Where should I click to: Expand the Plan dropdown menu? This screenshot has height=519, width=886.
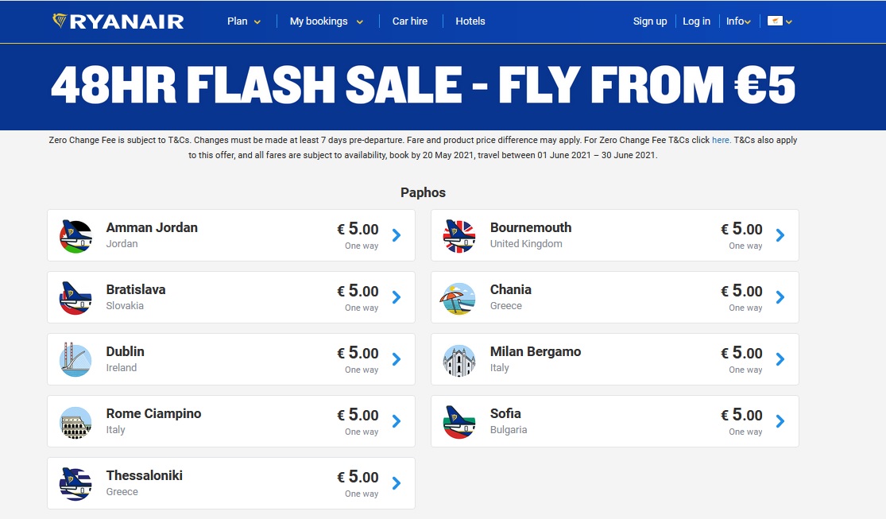[244, 21]
